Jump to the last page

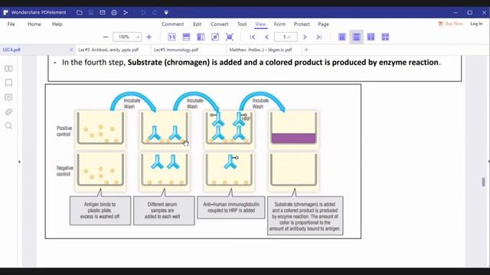coord(318,37)
